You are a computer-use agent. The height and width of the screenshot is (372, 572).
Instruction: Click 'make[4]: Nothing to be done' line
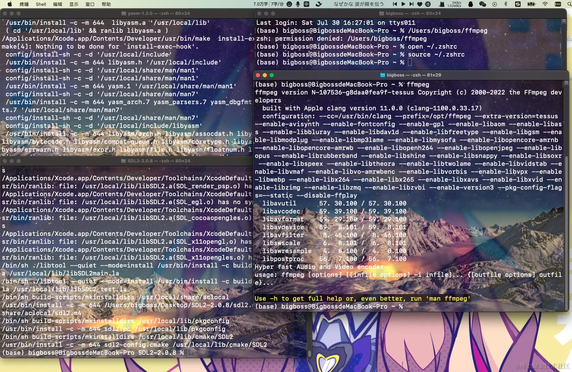point(100,47)
